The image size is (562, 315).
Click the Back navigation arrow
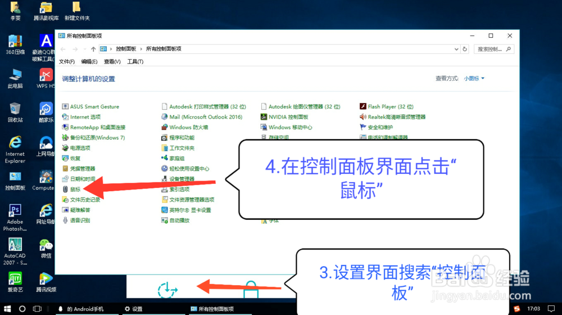click(x=64, y=49)
